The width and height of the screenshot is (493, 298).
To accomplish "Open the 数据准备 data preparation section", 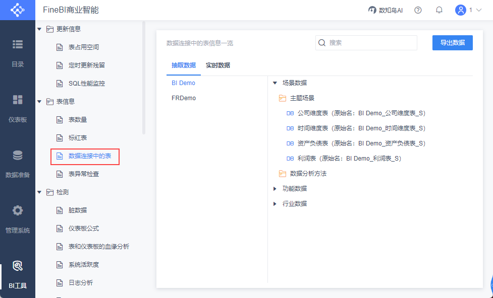I will pyautogui.click(x=18, y=164).
